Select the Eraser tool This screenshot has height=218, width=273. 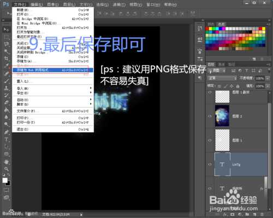pos(7,103)
